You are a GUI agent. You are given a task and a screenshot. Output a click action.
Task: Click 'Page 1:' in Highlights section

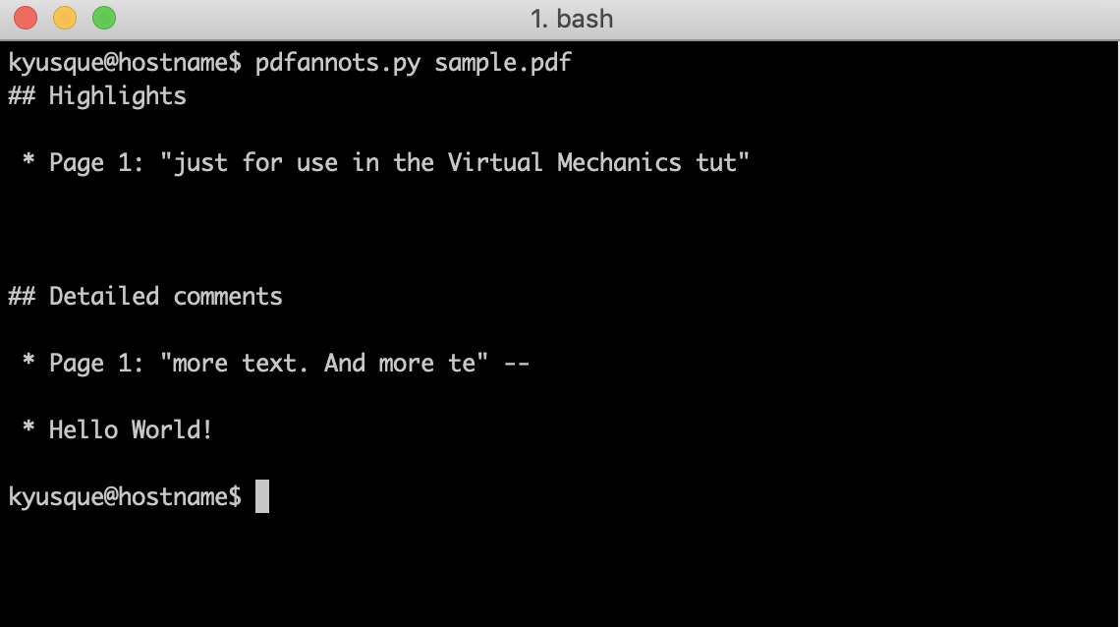point(95,163)
